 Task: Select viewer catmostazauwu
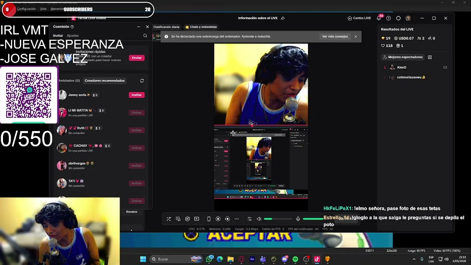pos(415,77)
